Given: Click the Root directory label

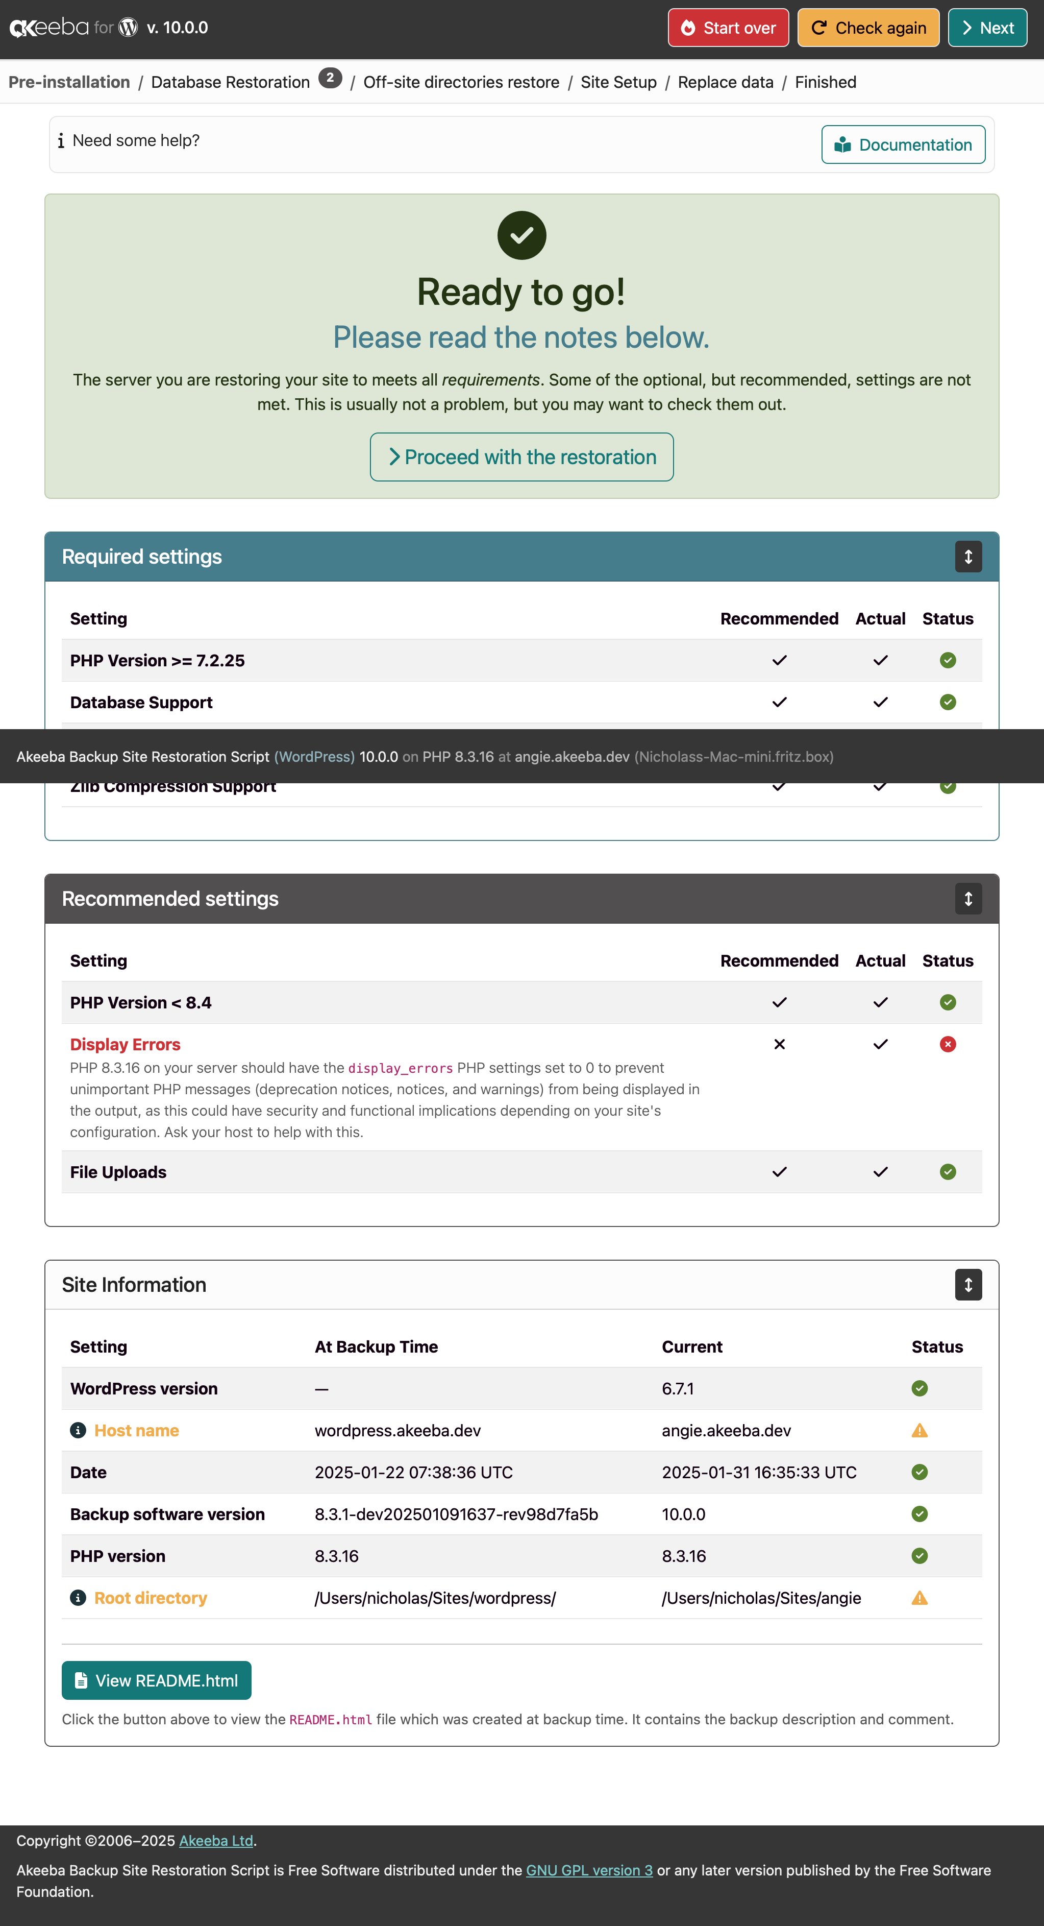Looking at the screenshot, I should pos(151,1598).
